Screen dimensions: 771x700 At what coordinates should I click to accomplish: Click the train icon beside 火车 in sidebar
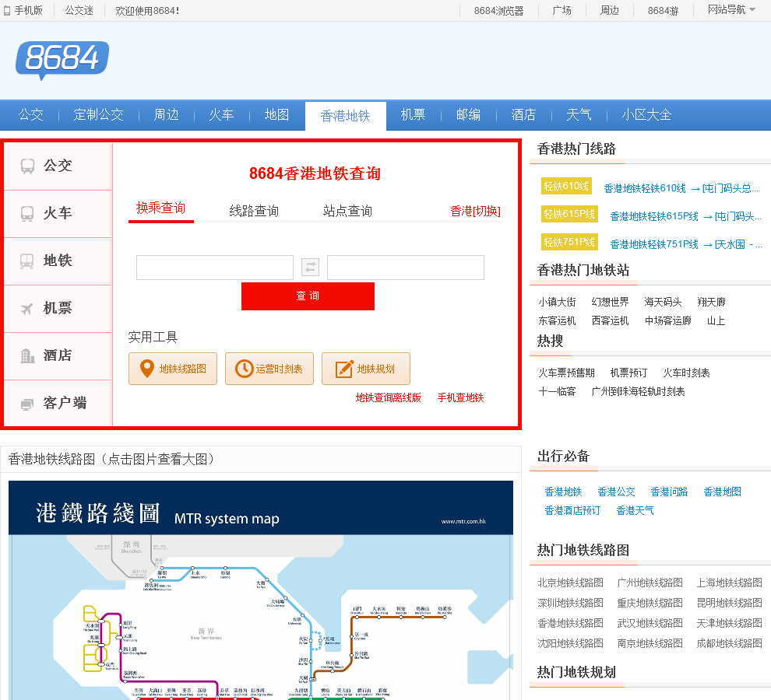(27, 214)
